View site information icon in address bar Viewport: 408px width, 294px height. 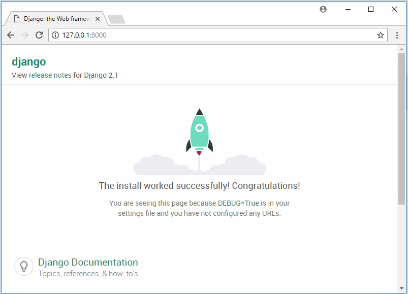click(x=56, y=36)
